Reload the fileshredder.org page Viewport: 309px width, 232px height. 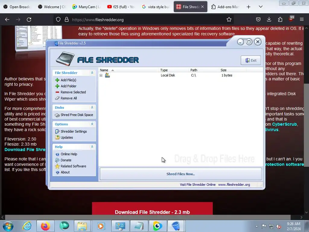pyautogui.click(x=29, y=20)
